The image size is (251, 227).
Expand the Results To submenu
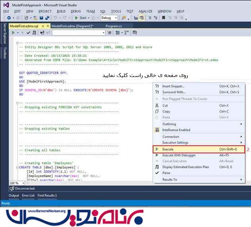point(241,180)
